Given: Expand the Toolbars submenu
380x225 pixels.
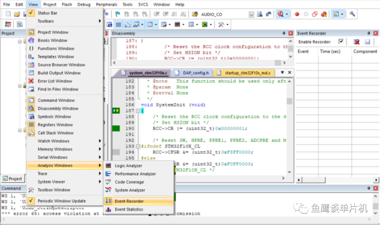Looking at the screenshot, I should tap(65, 21).
